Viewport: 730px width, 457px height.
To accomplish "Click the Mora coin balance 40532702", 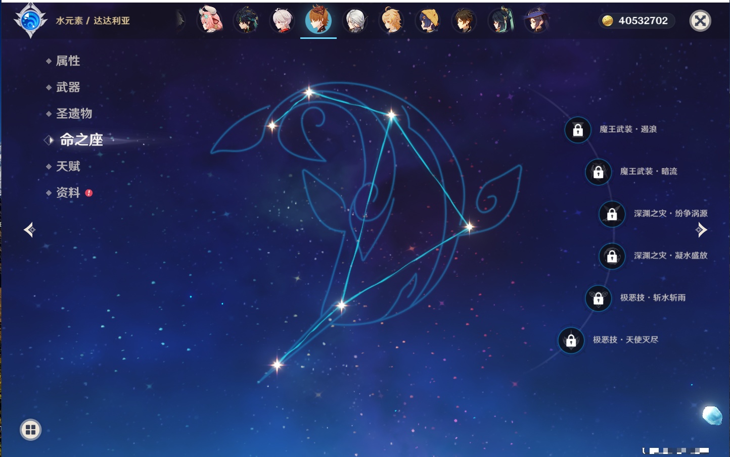I will pos(637,21).
